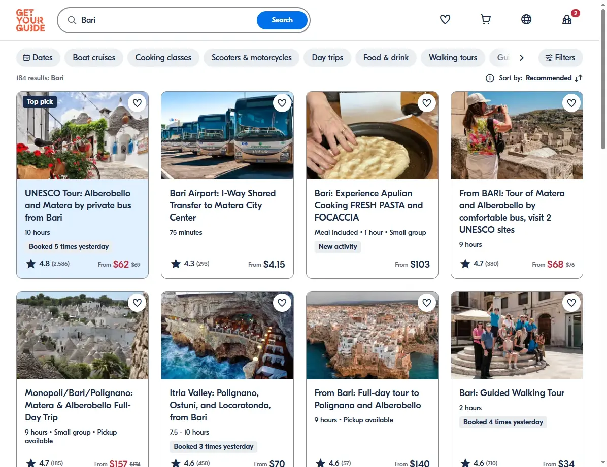The width and height of the screenshot is (607, 467).
Task: Heart the Monopoli/Bari/Polignano Full-Day Trip
Action: [137, 303]
